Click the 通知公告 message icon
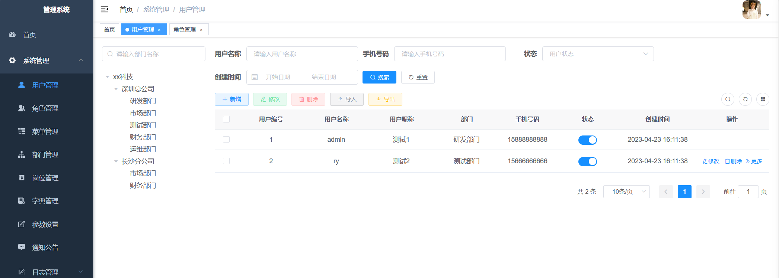779x278 pixels. coord(22,247)
